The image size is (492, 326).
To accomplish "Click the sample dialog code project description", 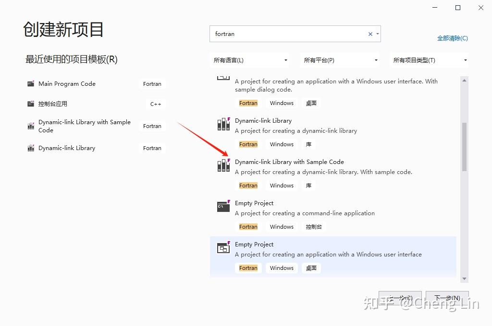I will coord(336,85).
